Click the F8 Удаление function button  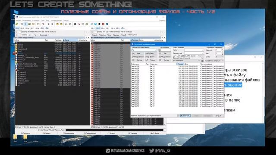click(x=132, y=133)
